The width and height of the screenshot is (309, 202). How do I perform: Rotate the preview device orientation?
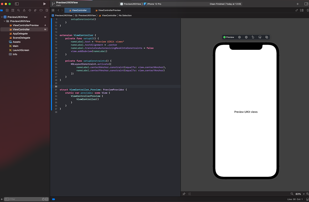(x=253, y=37)
